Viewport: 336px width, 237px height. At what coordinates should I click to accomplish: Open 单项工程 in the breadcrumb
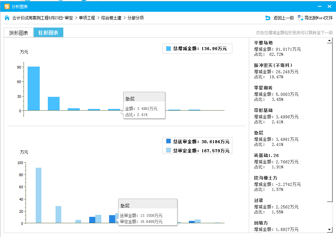pyautogui.click(x=87, y=18)
